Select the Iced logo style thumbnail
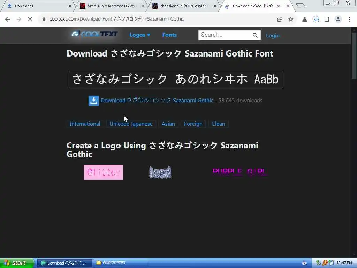This screenshot has width=357, height=268. [x=160, y=172]
